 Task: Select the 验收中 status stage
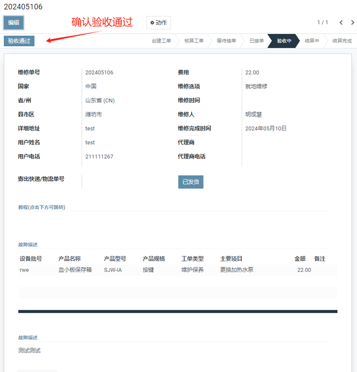tap(284, 41)
